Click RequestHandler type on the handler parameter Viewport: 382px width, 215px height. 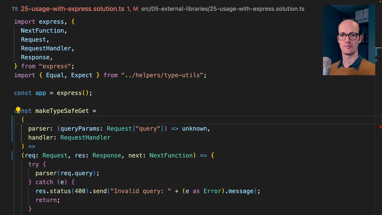click(x=85, y=137)
